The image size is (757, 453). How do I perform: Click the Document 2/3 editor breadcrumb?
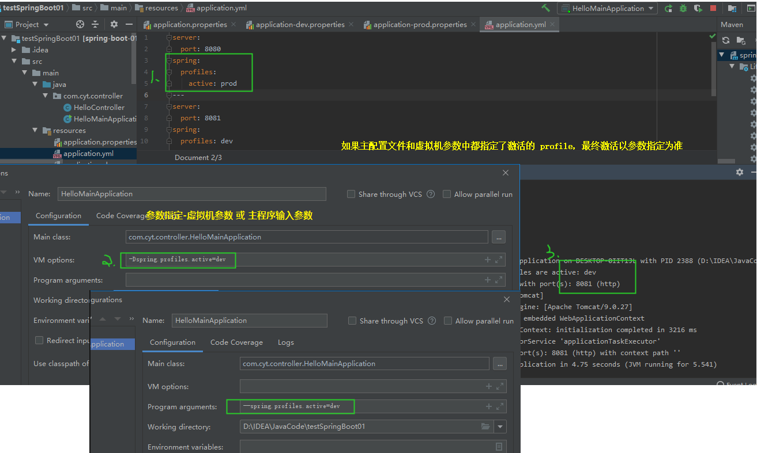coord(198,157)
